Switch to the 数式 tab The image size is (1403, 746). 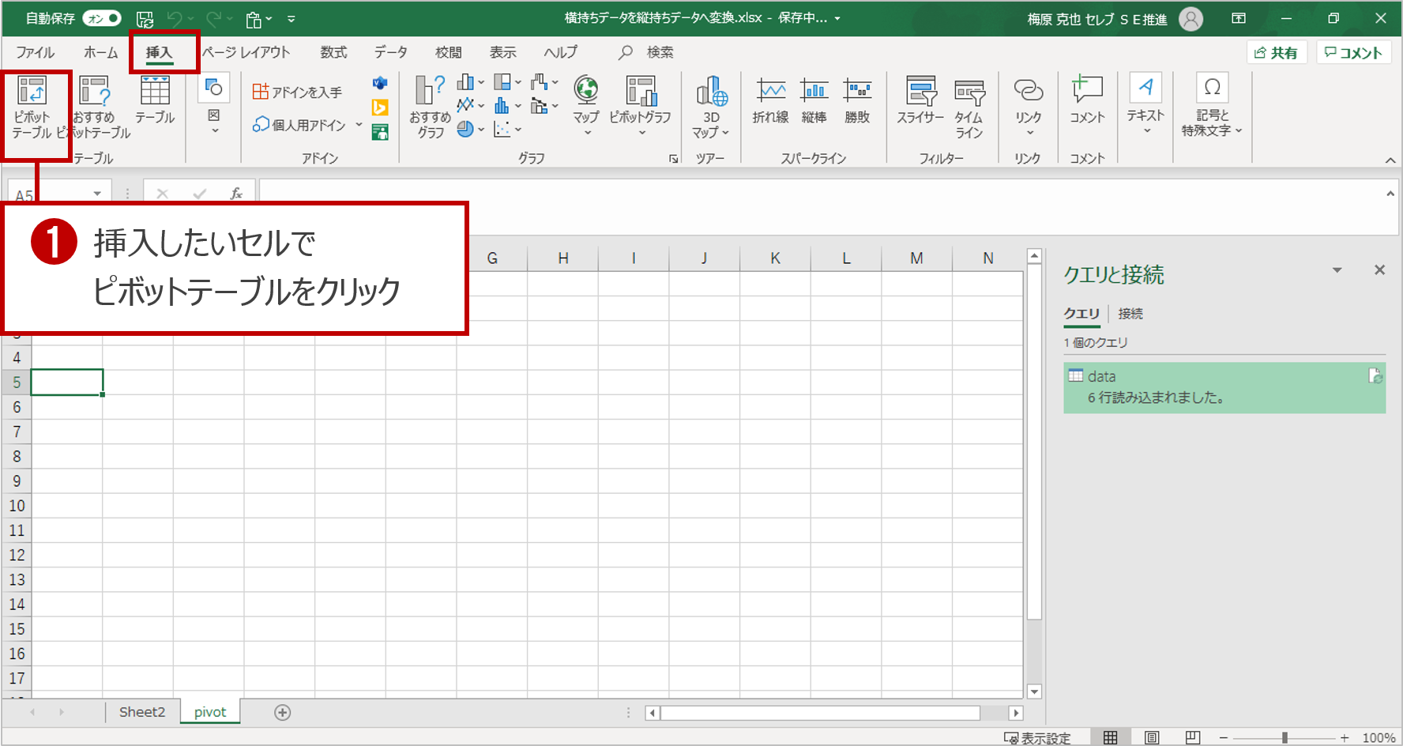(x=333, y=52)
